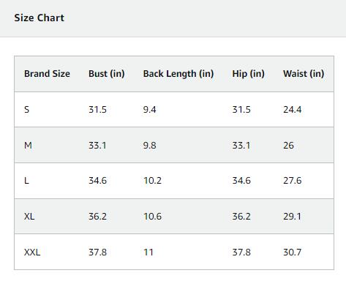346x303 pixels.
Task: Select the 27.6 waist value for L
Action: [293, 181]
